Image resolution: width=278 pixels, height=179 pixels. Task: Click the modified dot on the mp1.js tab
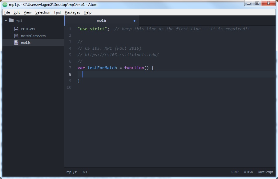(x=135, y=21)
